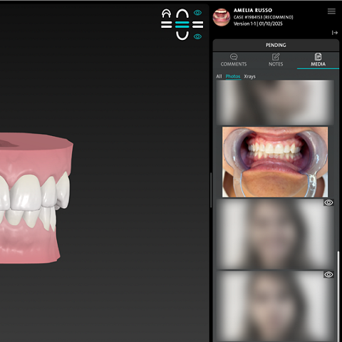Expand the Pending status bar

pos(276,45)
